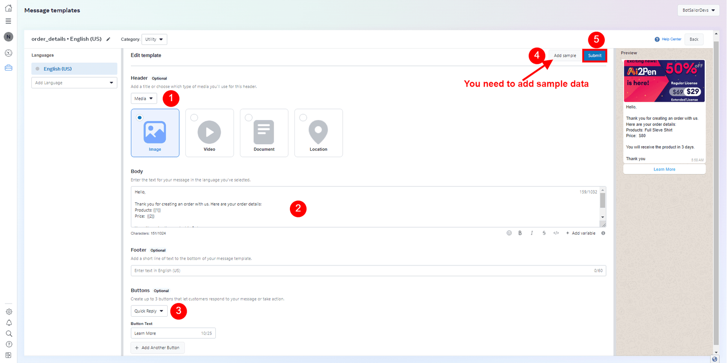Viewport: 727px width, 363px height.
Task: Click pencil icon to rename order_details
Action: 108,39
